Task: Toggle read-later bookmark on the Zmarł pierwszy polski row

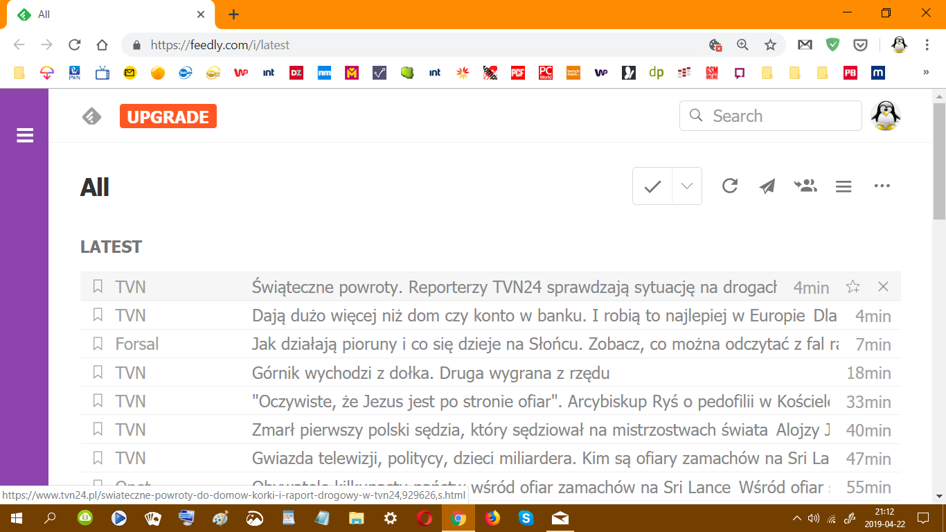Action: [98, 429]
